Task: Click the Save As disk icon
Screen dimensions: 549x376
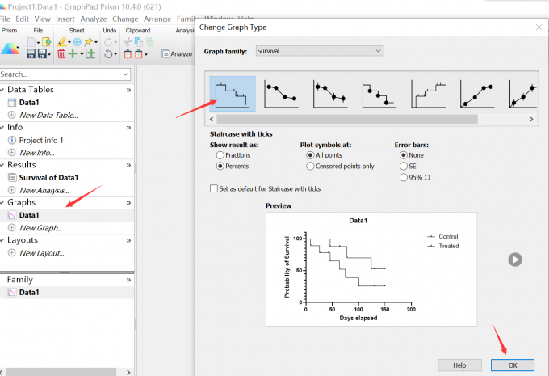Action: pyautogui.click(x=42, y=53)
